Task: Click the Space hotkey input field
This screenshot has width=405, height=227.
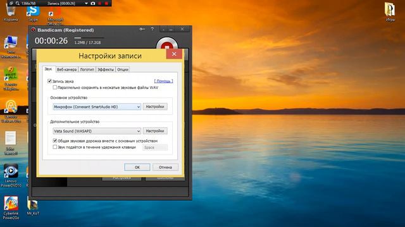Action: [155, 148]
